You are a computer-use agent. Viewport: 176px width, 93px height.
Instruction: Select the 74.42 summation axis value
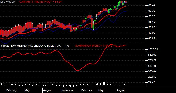pos(152,82)
